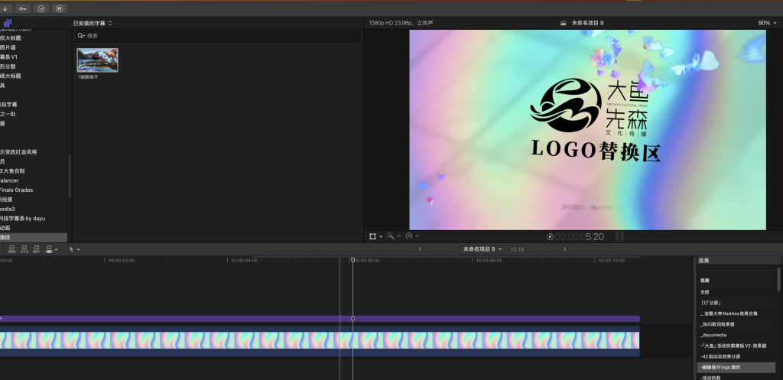Click the 1080p HD 23.98p format text

(391, 23)
